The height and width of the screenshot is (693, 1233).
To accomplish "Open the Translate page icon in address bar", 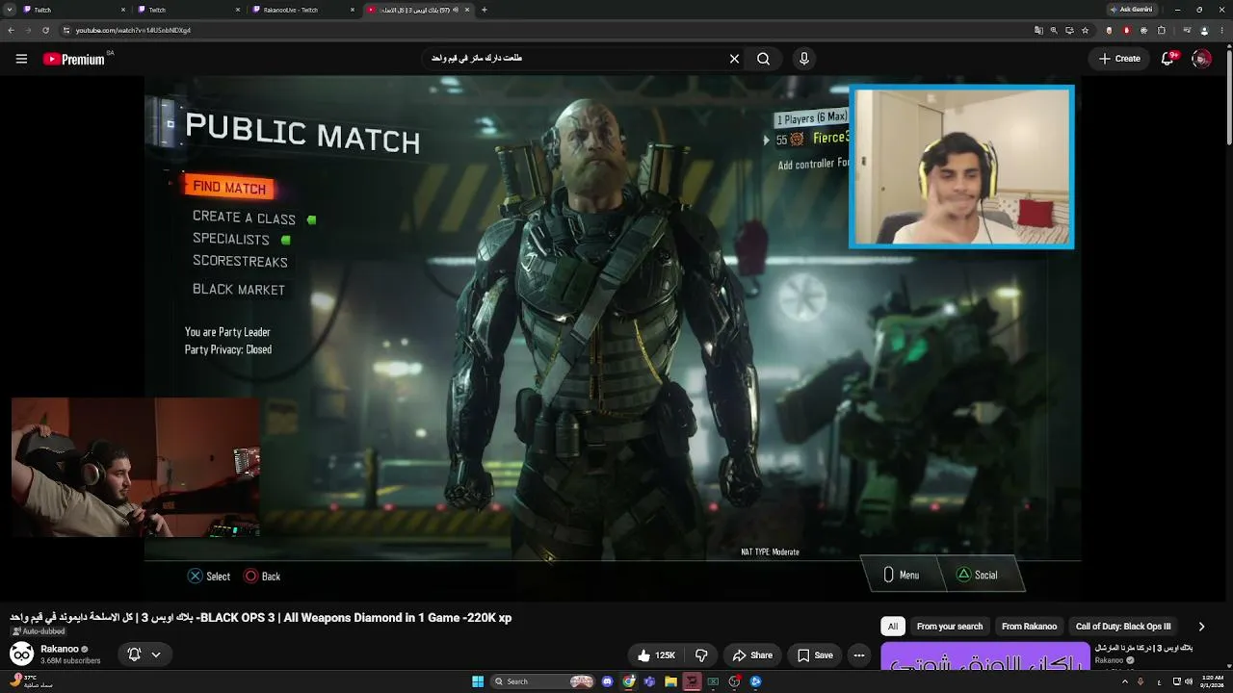I will click(1038, 30).
